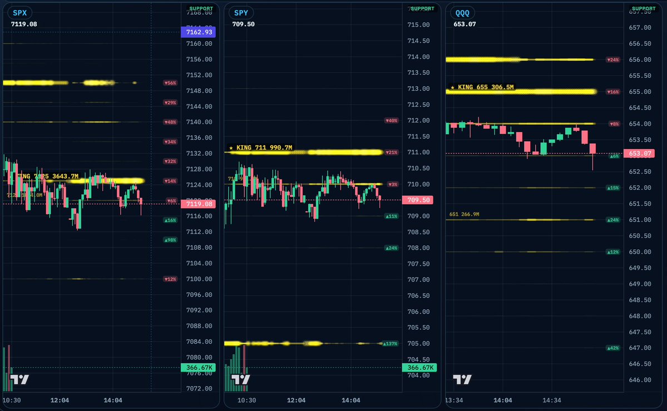
Task: Click the 705.00 label on SPY price axis
Action: [x=418, y=343]
